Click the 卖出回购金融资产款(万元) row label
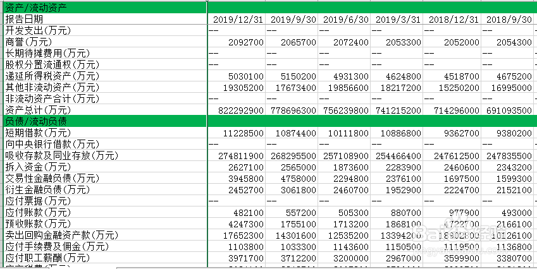The image size is (537, 269). [x=104, y=235]
